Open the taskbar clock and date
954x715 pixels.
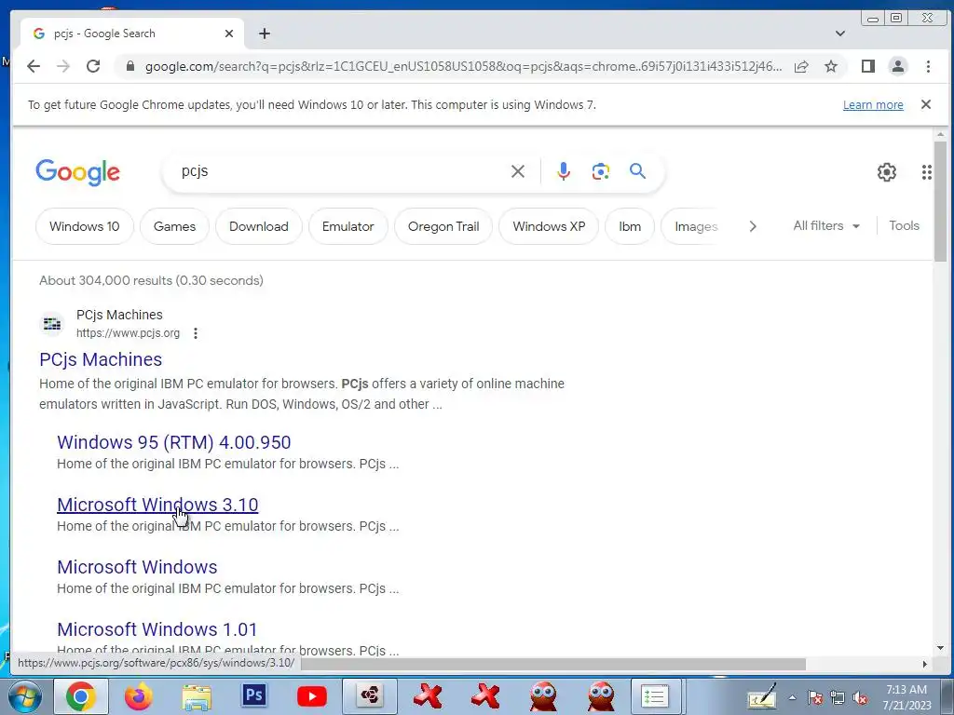click(x=906, y=697)
